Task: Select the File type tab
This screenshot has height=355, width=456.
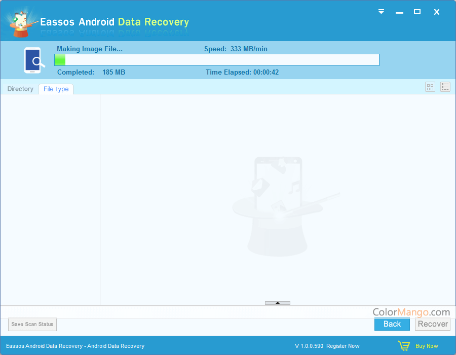Action: (x=56, y=89)
